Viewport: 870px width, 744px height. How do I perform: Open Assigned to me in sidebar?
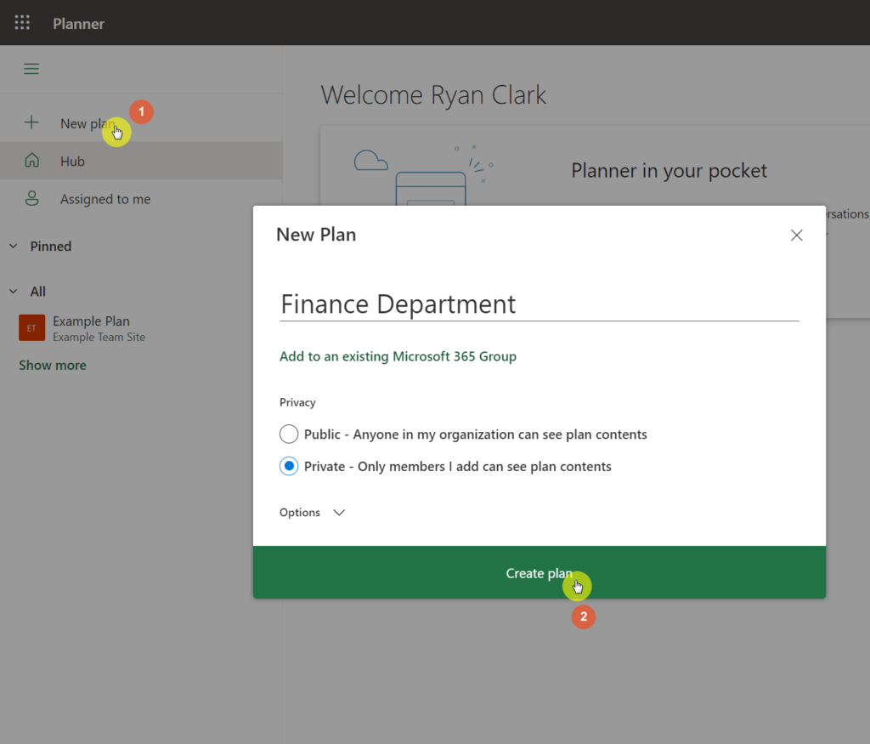pyautogui.click(x=141, y=199)
